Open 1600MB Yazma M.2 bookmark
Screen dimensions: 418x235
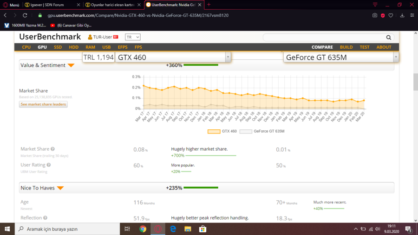[26, 25]
